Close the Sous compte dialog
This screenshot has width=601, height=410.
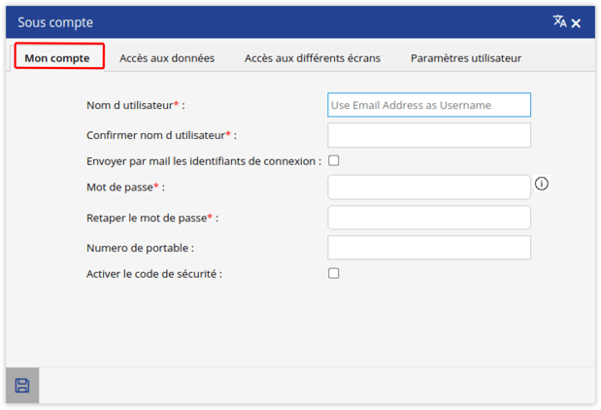pyautogui.click(x=576, y=23)
